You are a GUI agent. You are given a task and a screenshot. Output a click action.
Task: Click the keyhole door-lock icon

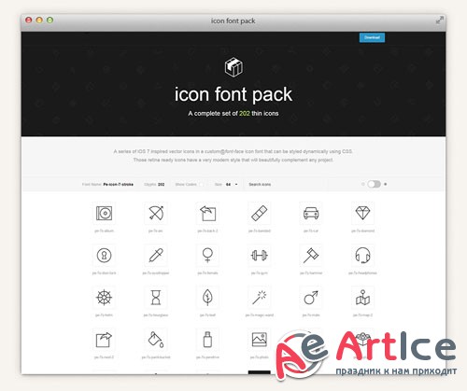click(104, 256)
